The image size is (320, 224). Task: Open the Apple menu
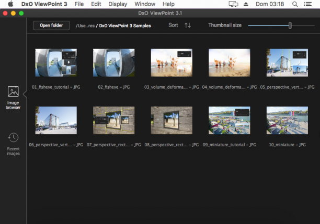(10, 4)
